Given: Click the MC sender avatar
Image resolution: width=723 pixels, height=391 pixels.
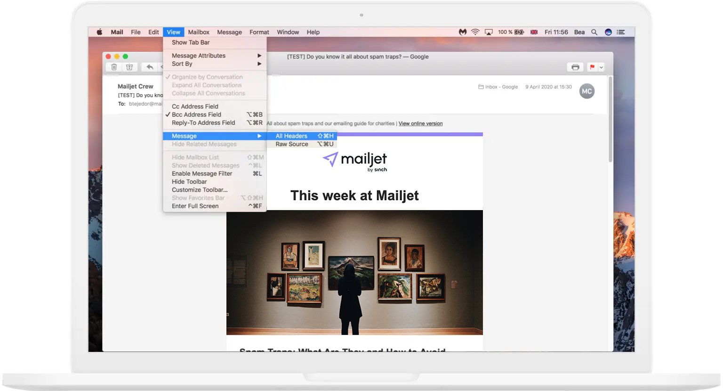Looking at the screenshot, I should coord(586,91).
